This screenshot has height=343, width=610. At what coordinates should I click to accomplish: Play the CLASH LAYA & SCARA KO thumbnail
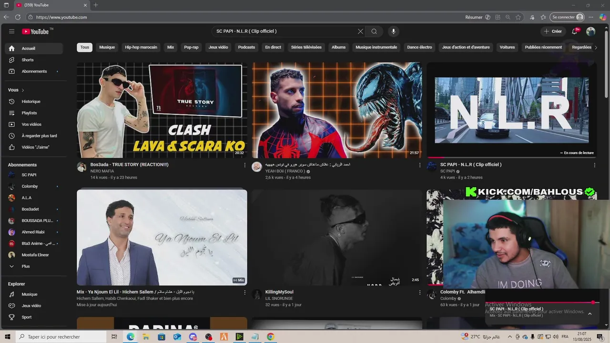click(162, 110)
